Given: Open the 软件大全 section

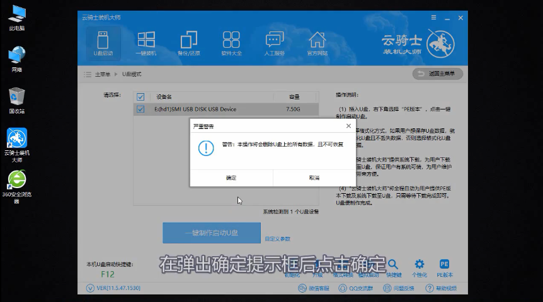Looking at the screenshot, I should (x=231, y=43).
